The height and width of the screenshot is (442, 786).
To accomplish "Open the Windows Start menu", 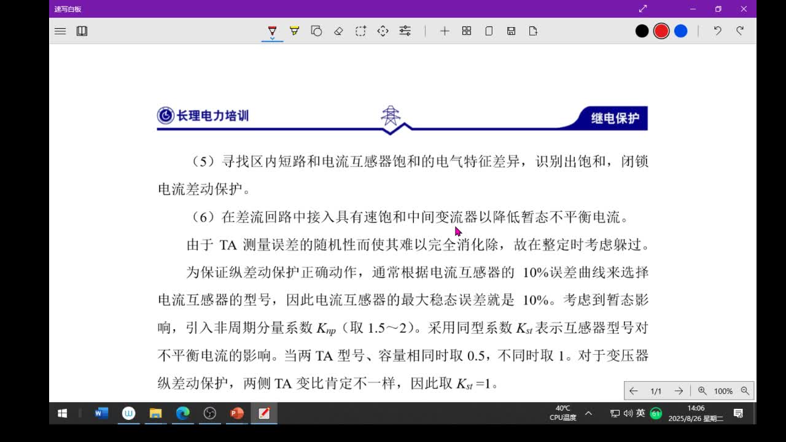I will pos(62,414).
